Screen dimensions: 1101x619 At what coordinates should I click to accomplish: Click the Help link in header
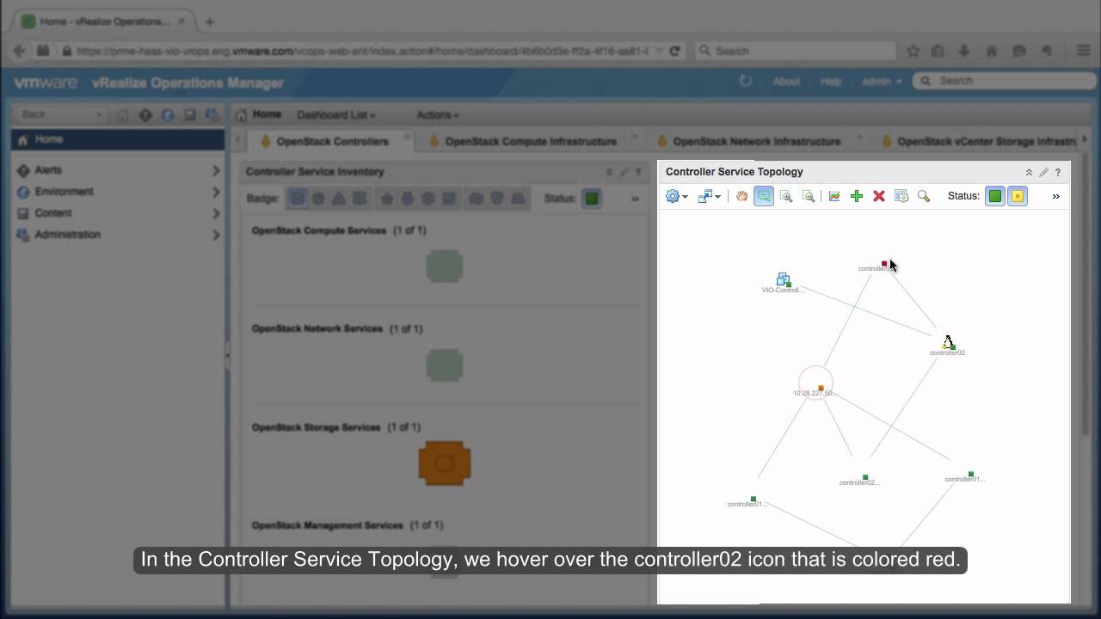coord(831,81)
